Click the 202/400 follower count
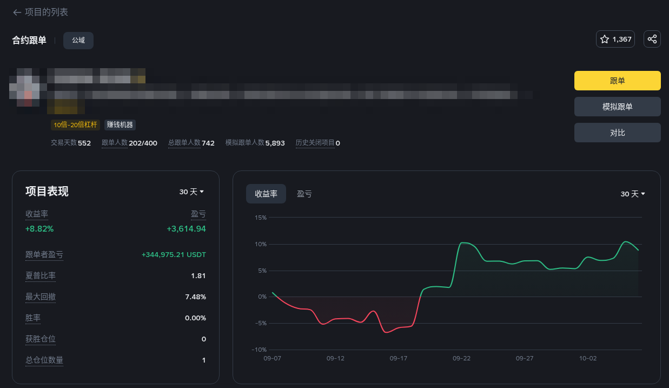Viewport: 669px width, 388px height. (143, 143)
